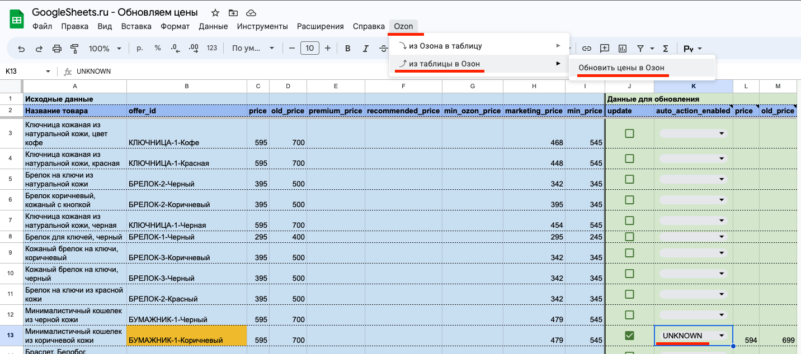Decrease font size with the minus button
Screen dimensions: 801x354
click(x=291, y=48)
